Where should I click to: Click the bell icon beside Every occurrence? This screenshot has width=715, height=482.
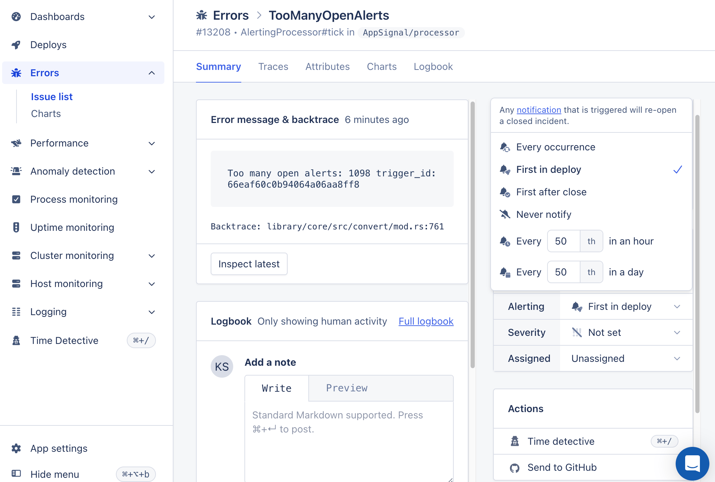click(505, 147)
